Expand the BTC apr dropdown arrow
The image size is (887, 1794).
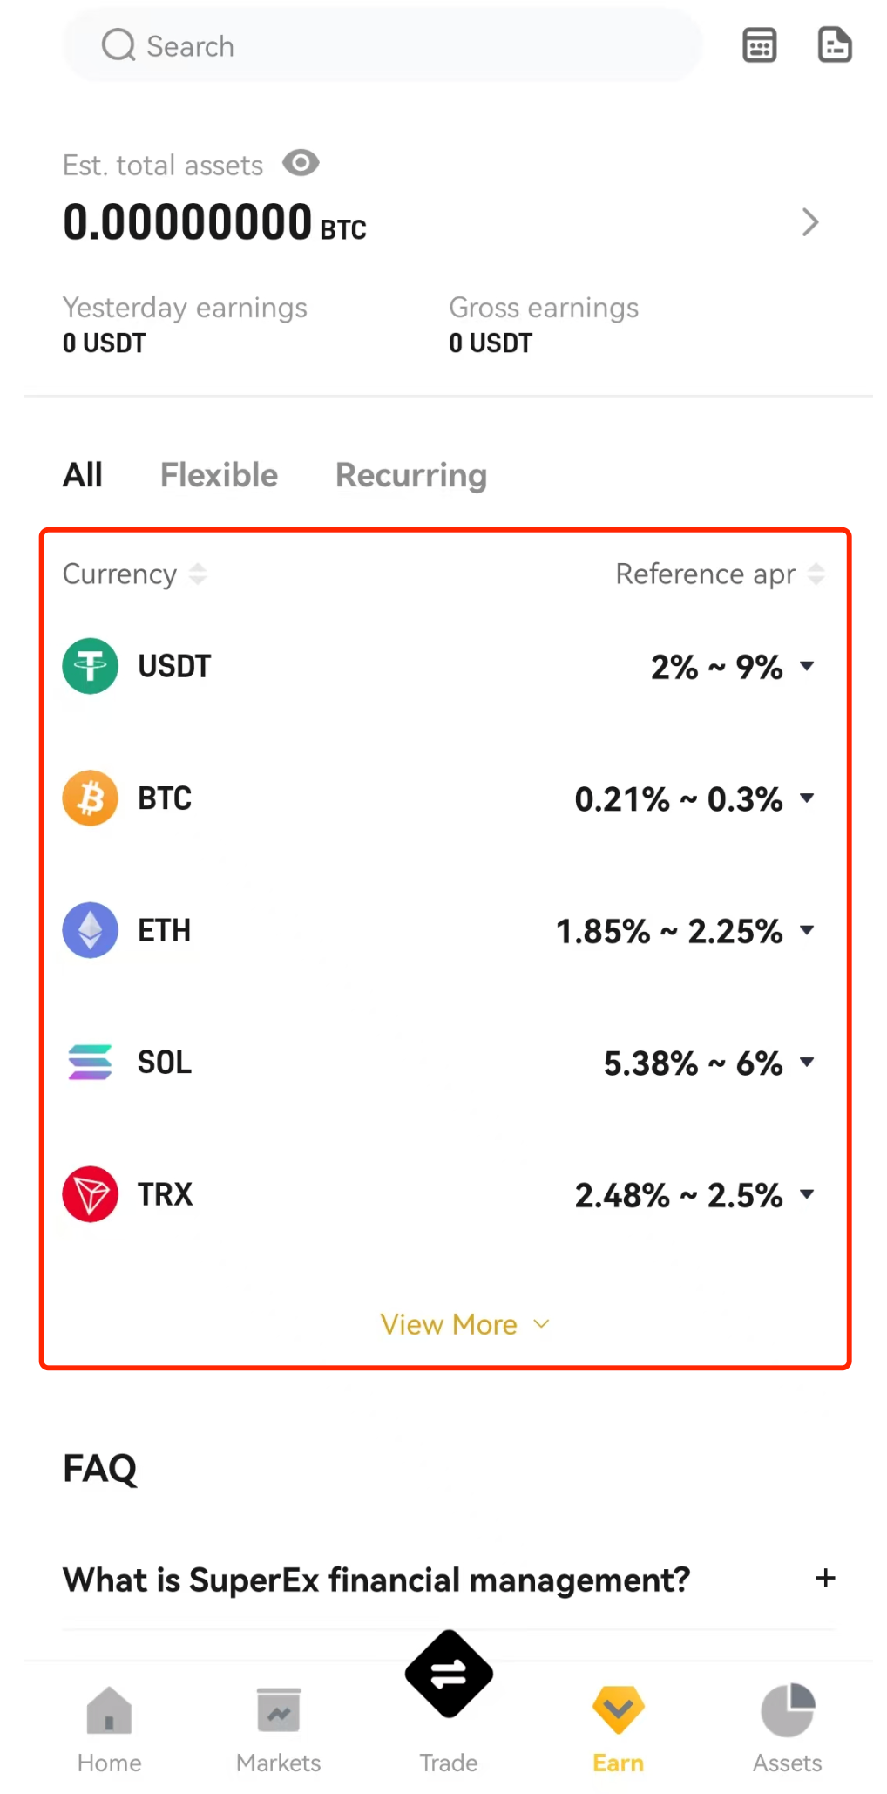pyautogui.click(x=807, y=798)
